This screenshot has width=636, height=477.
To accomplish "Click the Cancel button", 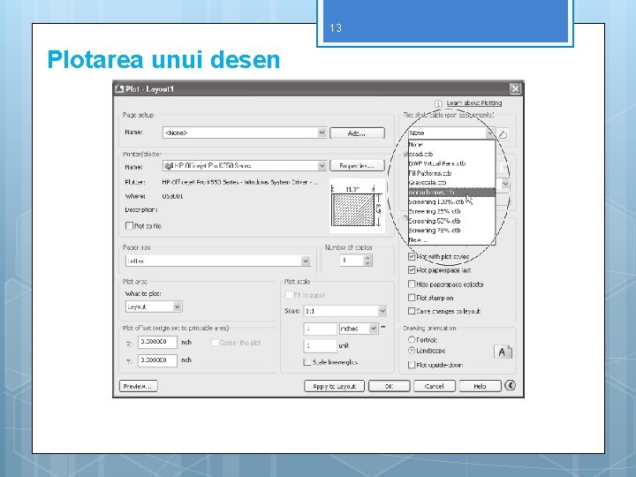I will 434,386.
